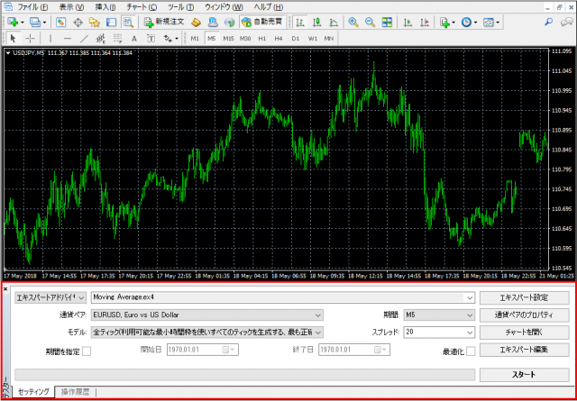Click the signals broadcast icon
577x401 pixels.
coord(229,22)
